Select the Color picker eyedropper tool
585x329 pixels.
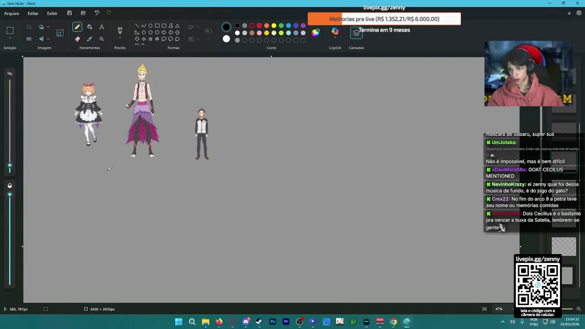click(x=90, y=39)
